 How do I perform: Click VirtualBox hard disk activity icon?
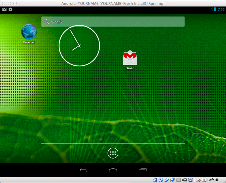pos(155,180)
